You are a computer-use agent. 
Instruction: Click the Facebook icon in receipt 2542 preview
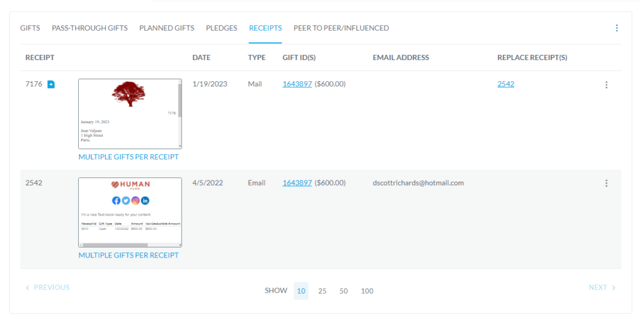[x=116, y=201]
